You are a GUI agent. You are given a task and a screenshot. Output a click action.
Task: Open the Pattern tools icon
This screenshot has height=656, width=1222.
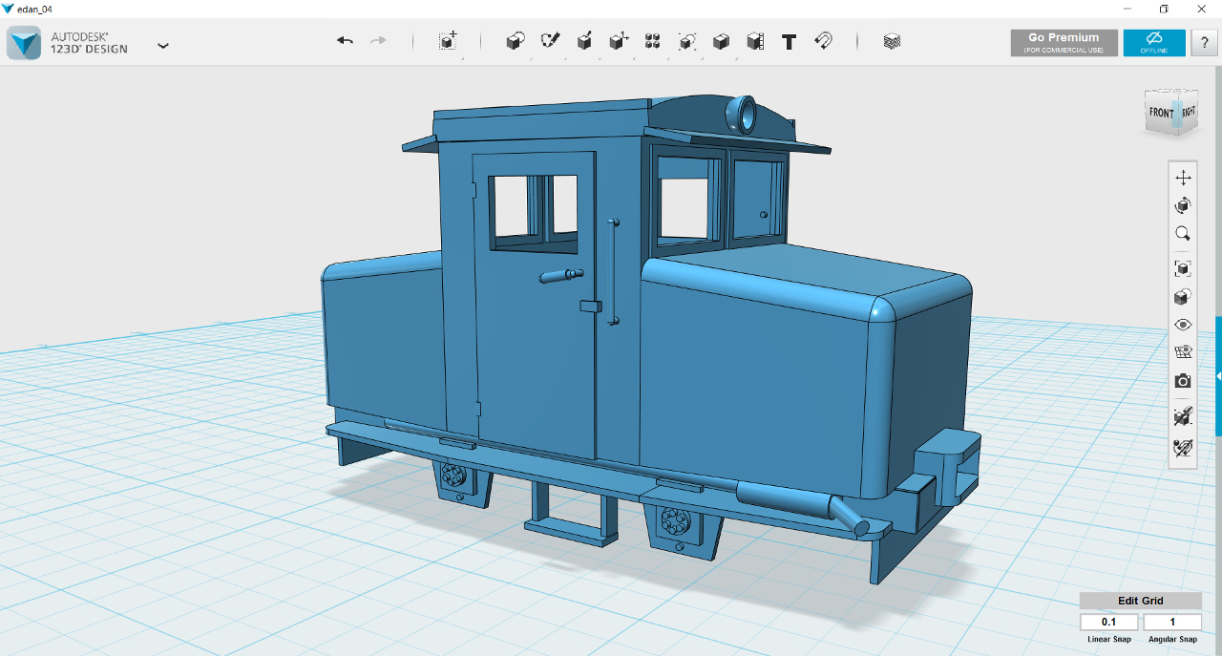coord(653,41)
